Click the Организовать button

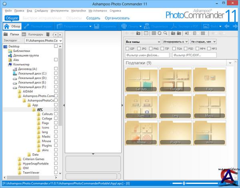click(x=117, y=18)
